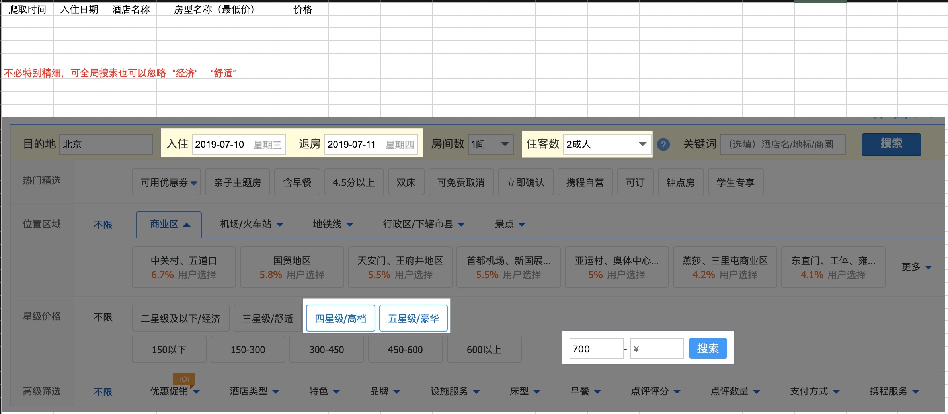The image size is (948, 414).
Task: Expand the 点评数量 dropdown
Action: click(x=735, y=391)
